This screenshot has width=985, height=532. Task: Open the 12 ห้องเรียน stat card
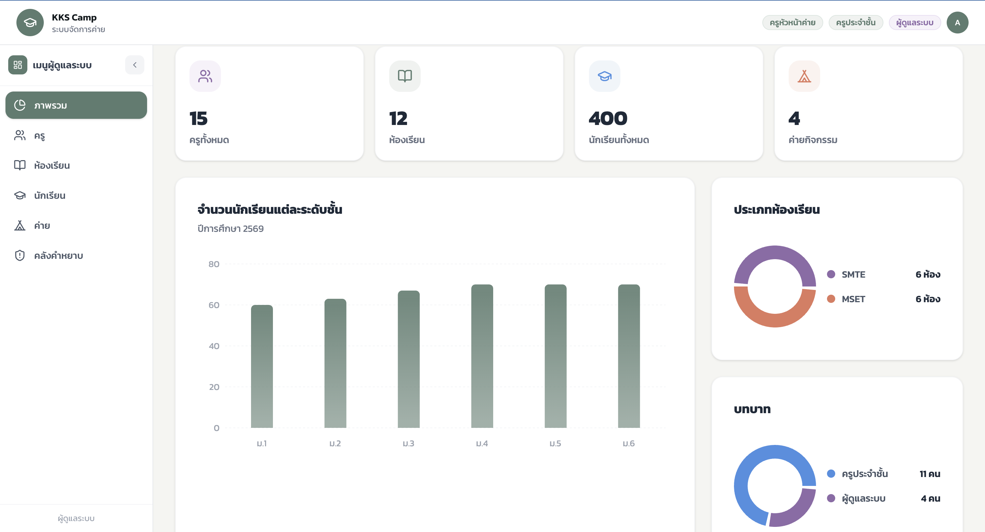469,104
